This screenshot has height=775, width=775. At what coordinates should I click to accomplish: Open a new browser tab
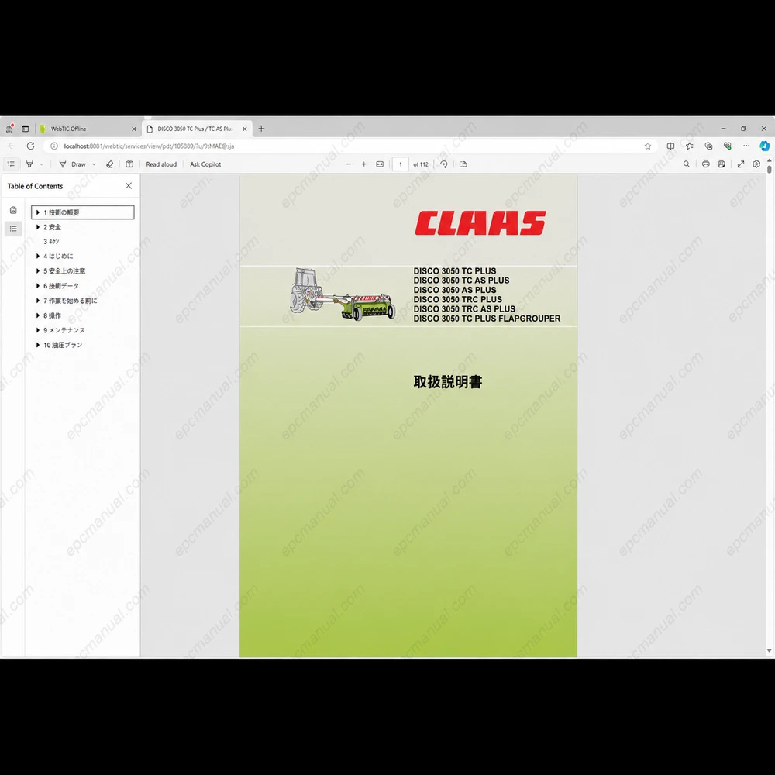[261, 129]
